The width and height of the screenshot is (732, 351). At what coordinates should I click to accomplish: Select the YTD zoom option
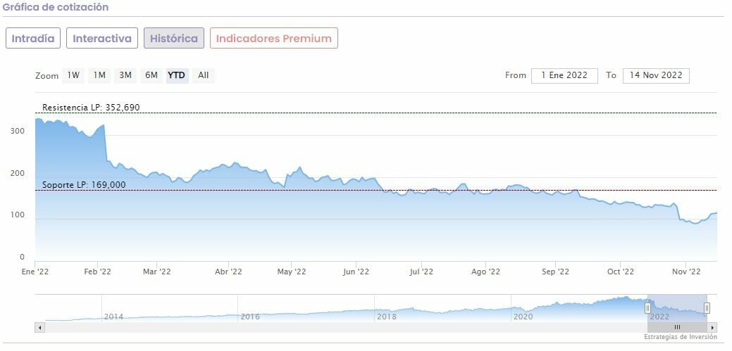pyautogui.click(x=176, y=75)
